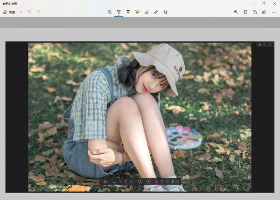280x200 pixels.
Task: Open the three-dot See more menu
Action: coord(274,12)
